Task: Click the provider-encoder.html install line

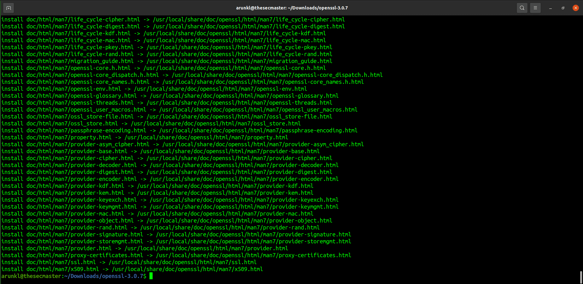Action: click(170, 179)
